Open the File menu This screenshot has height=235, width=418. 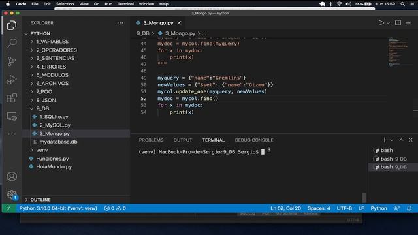[35, 4]
